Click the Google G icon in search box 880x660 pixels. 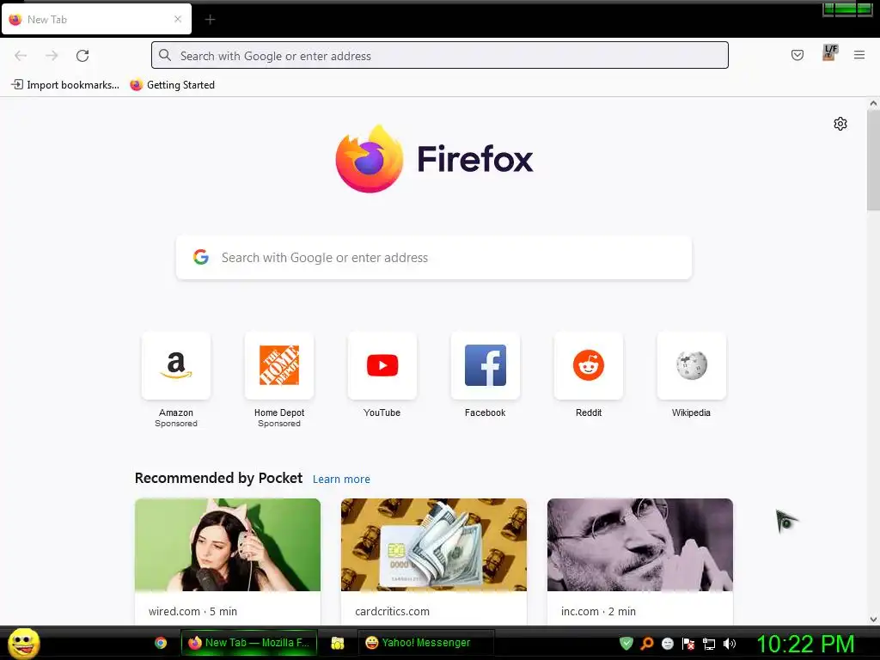201,257
